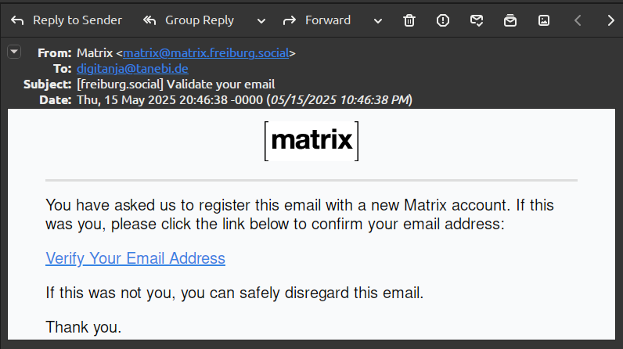Go to the previous message arrow
Image resolution: width=623 pixels, height=349 pixels.
point(578,20)
